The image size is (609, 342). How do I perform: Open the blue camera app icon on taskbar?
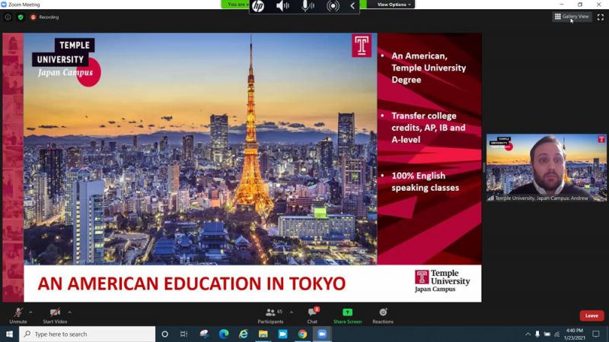[x=282, y=334]
